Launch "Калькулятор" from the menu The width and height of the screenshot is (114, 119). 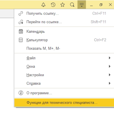(x=64, y=40)
